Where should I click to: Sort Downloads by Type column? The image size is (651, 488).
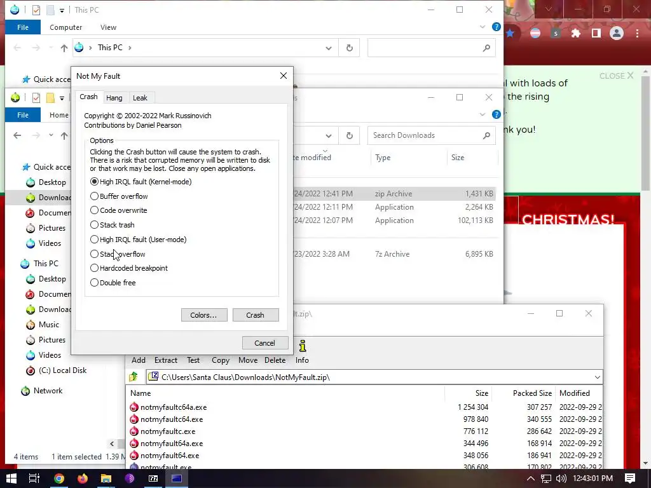coord(383,158)
